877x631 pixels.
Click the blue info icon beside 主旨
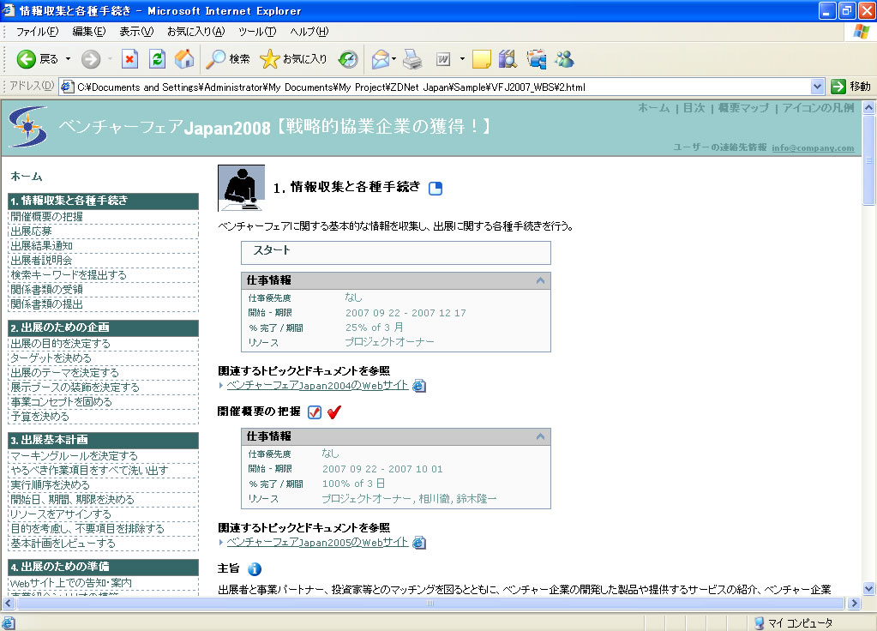tap(254, 569)
